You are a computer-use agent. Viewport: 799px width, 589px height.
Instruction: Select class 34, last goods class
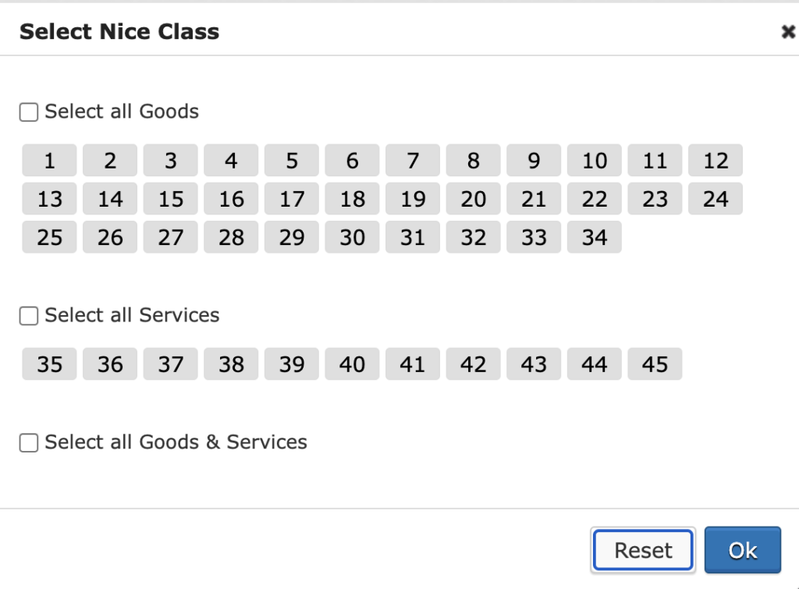(594, 237)
